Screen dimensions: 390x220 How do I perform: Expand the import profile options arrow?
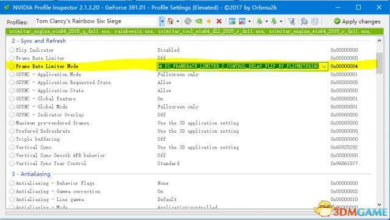pos(281,21)
